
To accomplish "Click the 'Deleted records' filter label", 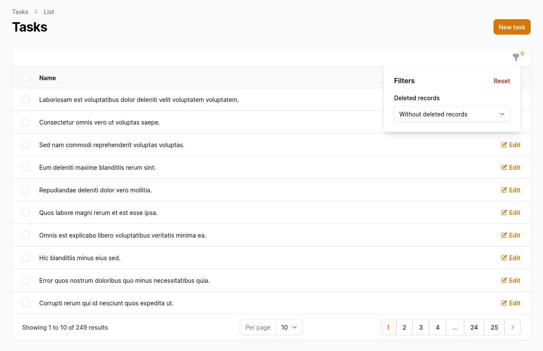I will pyautogui.click(x=417, y=98).
